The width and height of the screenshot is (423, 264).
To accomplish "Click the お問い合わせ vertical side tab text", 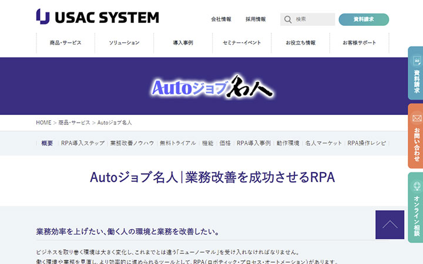I will tap(417, 144).
